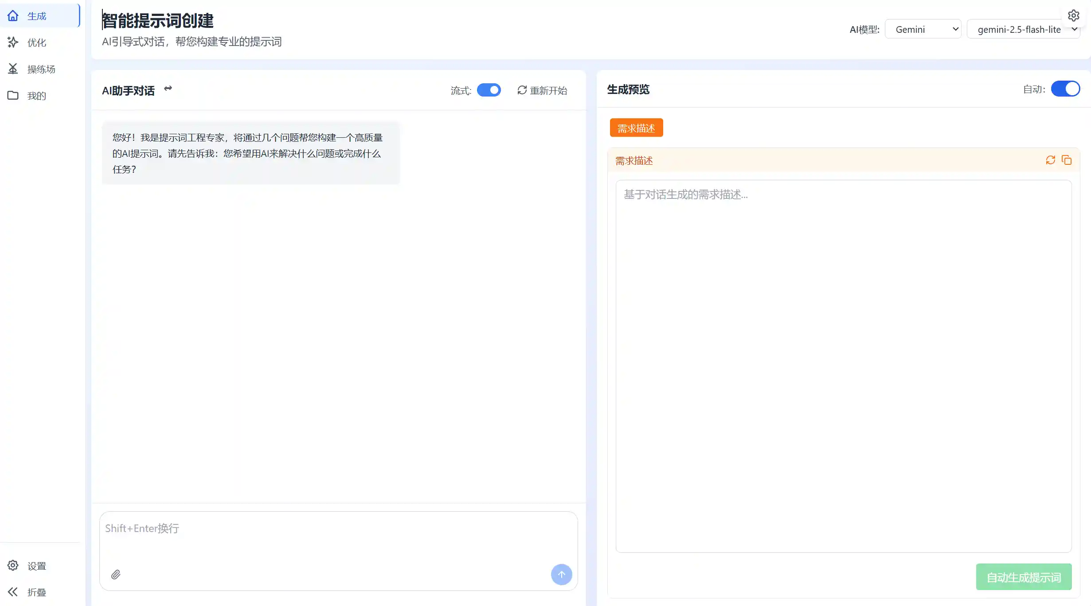Click into the 需求描述 preview text area

click(x=843, y=366)
